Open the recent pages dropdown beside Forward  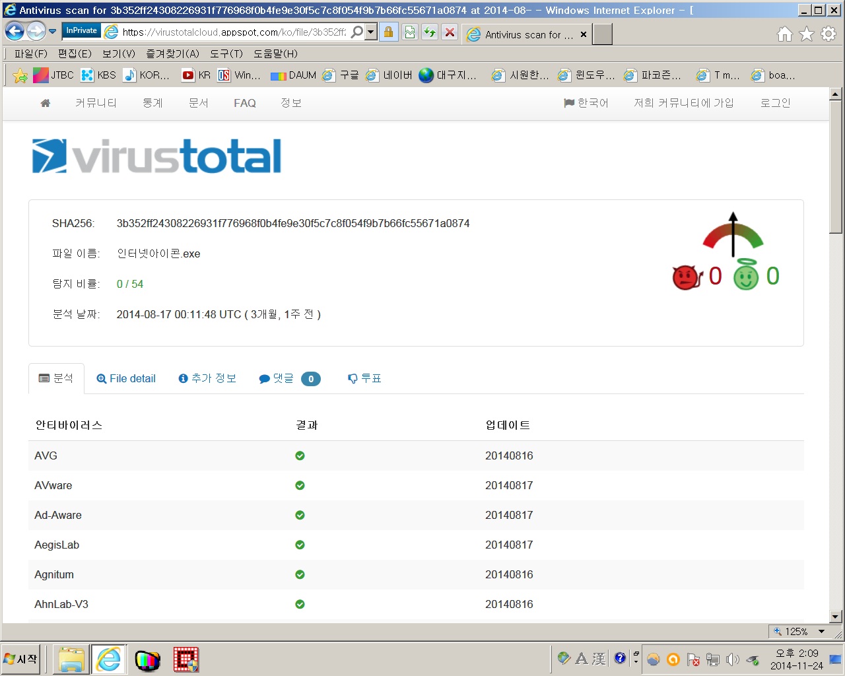(53, 31)
